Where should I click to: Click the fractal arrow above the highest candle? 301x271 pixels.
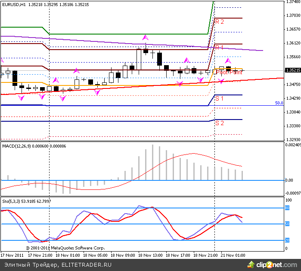[x=146, y=38]
